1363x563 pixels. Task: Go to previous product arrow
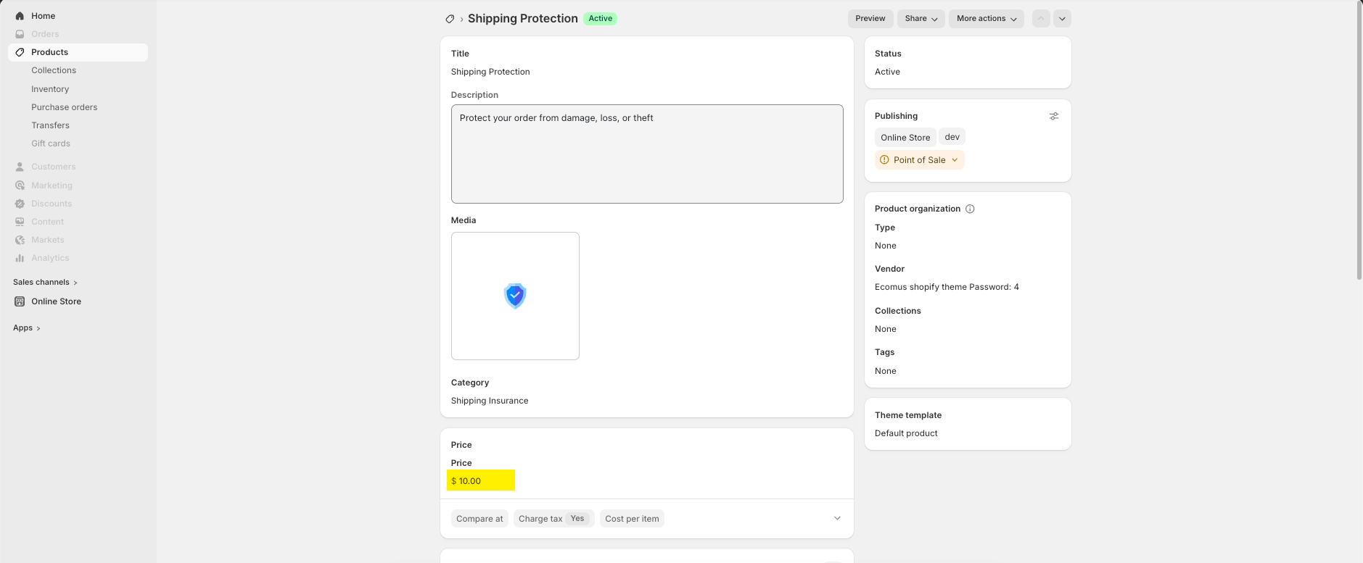(x=1041, y=19)
